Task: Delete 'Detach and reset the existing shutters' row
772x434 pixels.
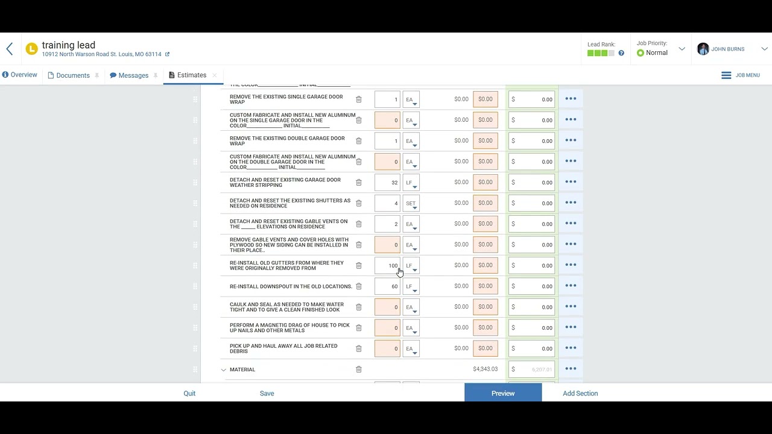Action: (358, 203)
